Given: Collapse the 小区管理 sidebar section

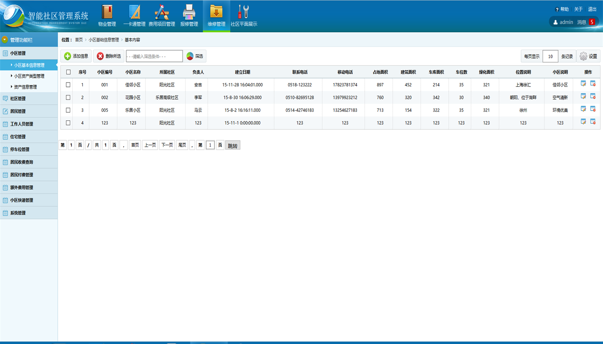Looking at the screenshot, I should 29,53.
